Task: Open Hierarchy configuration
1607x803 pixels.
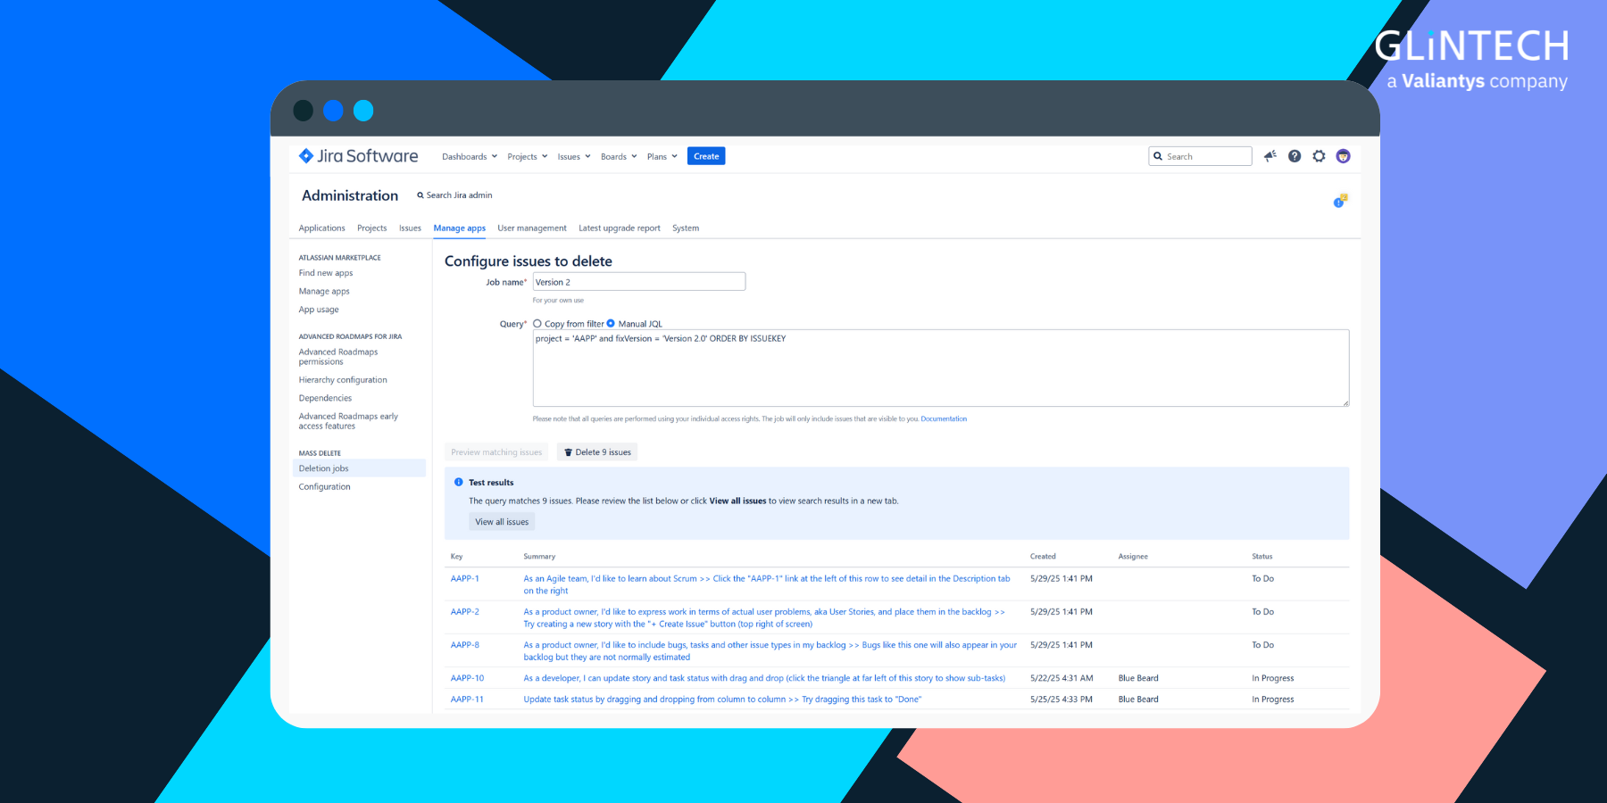Action: click(x=343, y=380)
